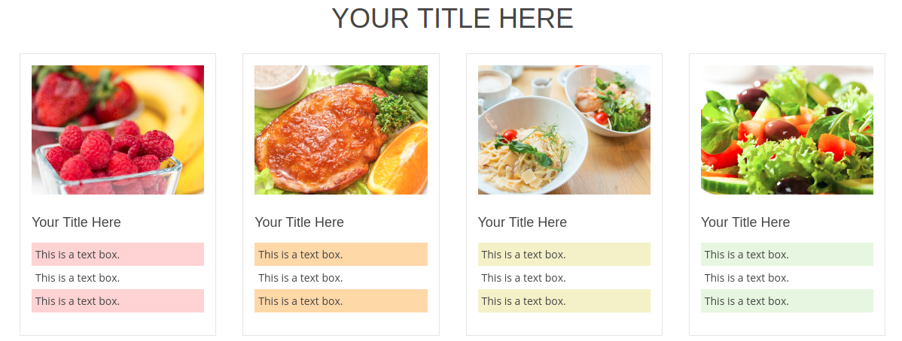Click the main heading 'YOUR TITLE HERE'
This screenshot has height=341, width=902.
[x=452, y=19]
